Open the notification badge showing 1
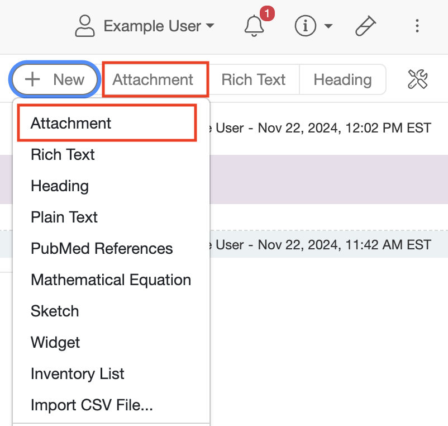 (x=267, y=15)
